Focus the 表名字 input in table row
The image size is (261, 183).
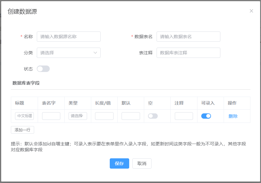tap(51, 116)
